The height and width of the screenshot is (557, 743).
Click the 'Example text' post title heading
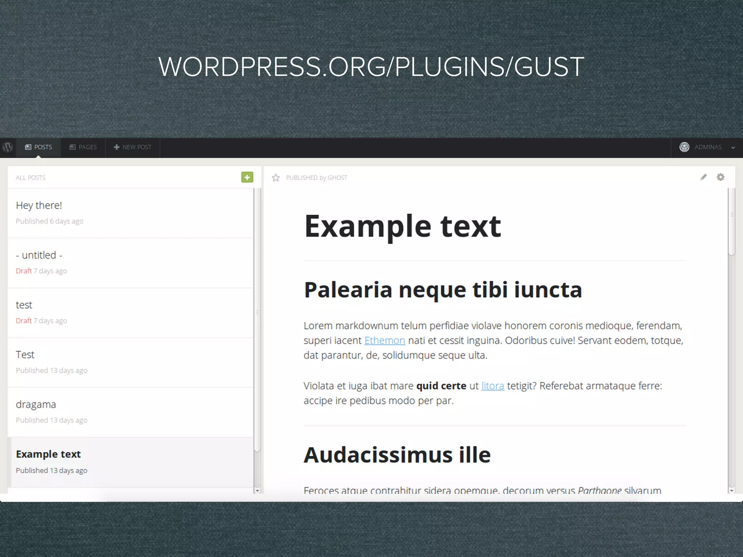point(403,226)
